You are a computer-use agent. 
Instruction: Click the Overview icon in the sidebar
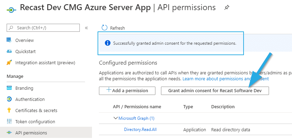click(x=9, y=40)
